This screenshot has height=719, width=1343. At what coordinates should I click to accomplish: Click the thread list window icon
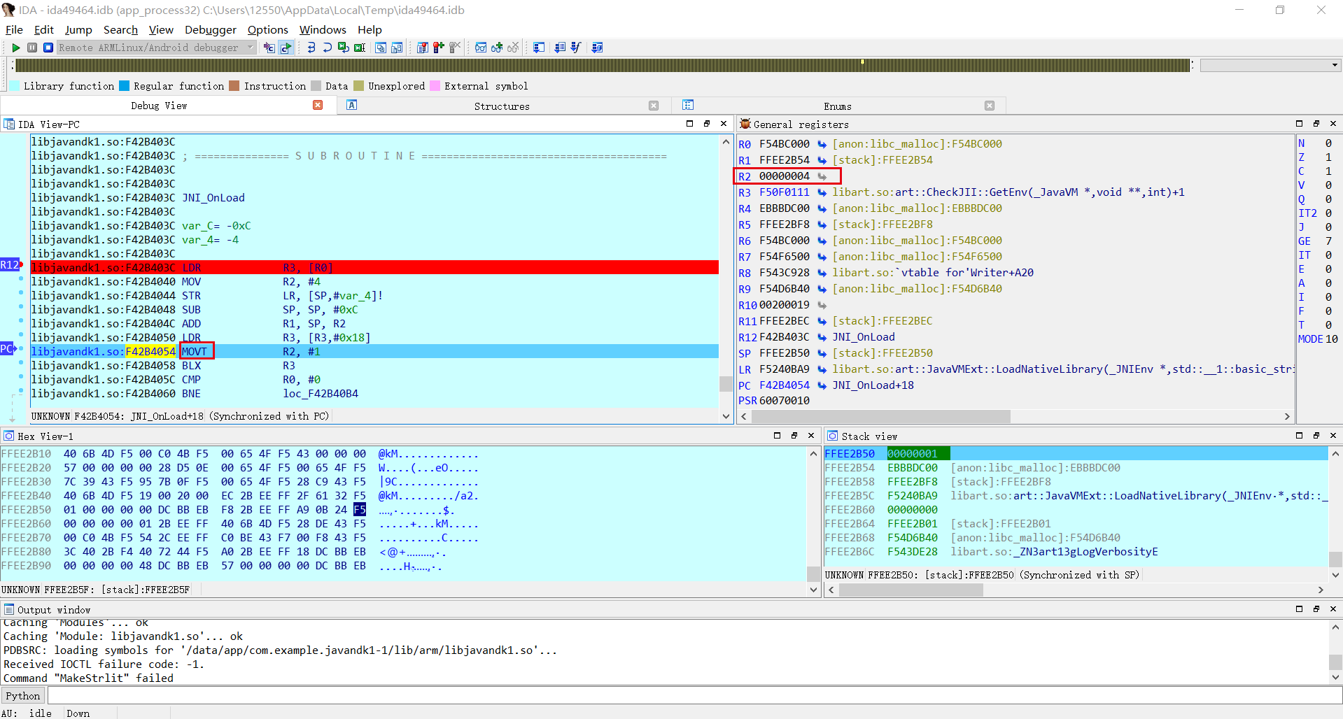(x=397, y=48)
